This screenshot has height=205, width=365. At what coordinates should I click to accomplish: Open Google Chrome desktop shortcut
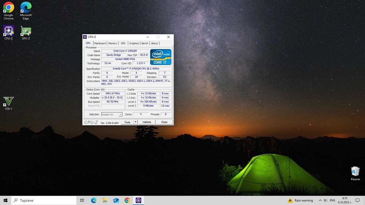pos(9,11)
